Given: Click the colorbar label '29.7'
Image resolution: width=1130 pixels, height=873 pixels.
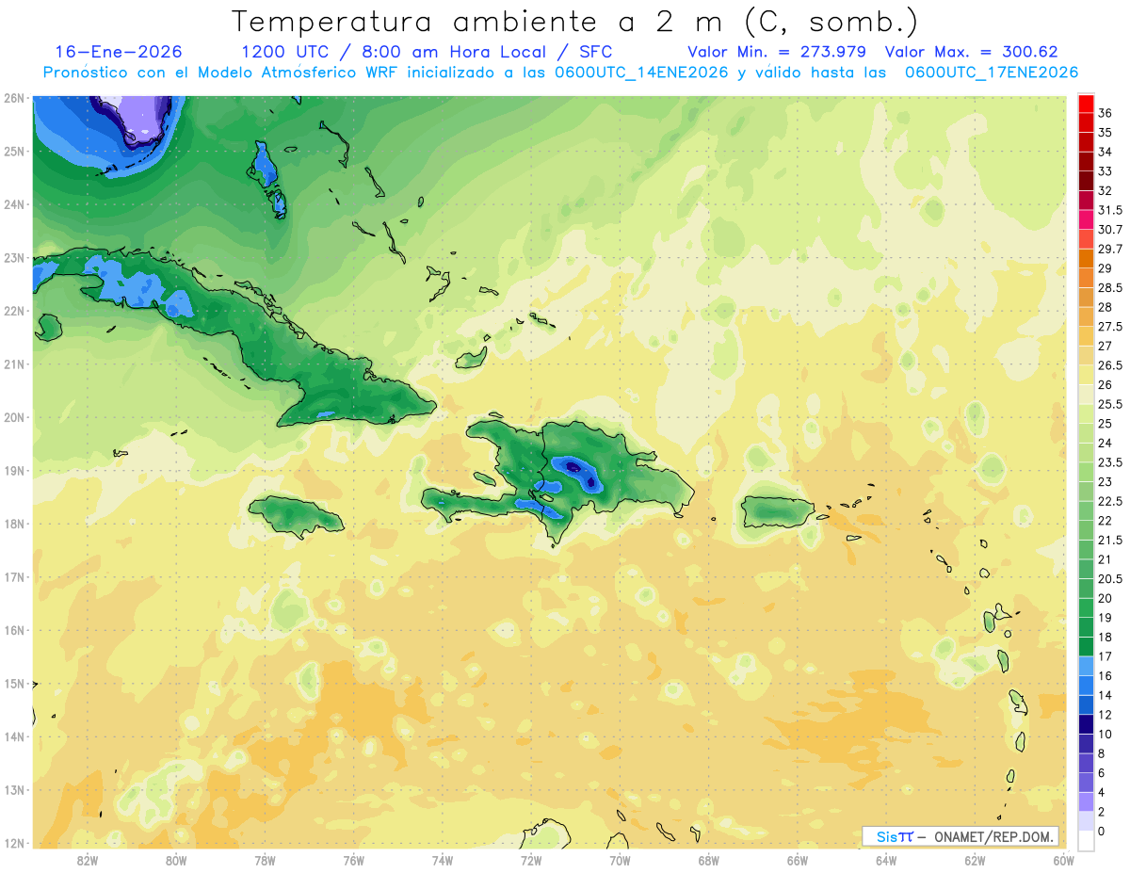Looking at the screenshot, I should click(1110, 250).
